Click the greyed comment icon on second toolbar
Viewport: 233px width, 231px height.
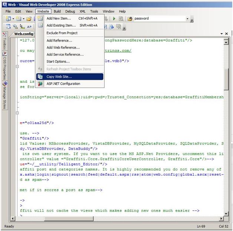point(119,27)
